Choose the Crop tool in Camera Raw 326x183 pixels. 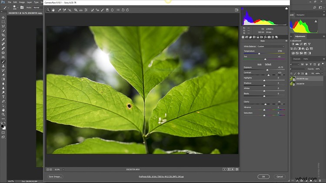(76, 10)
